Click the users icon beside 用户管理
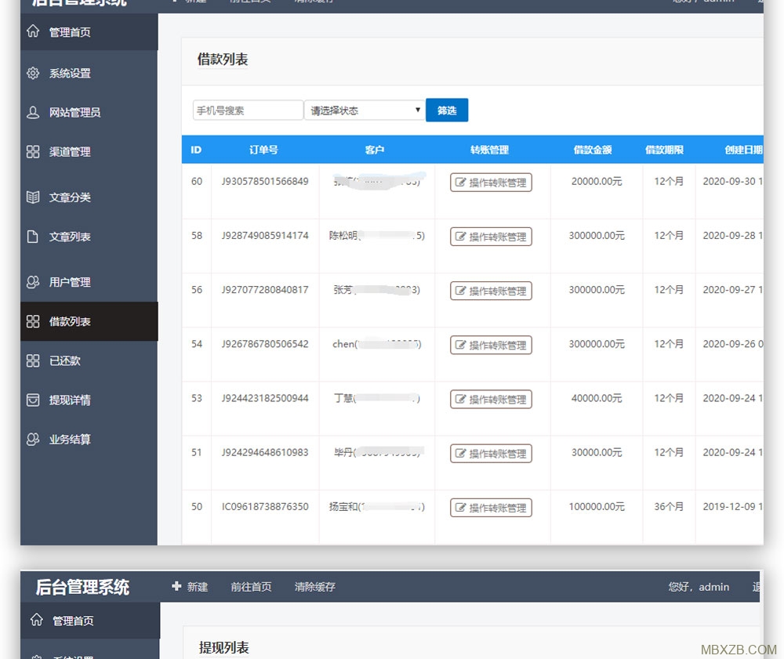 pyautogui.click(x=33, y=282)
